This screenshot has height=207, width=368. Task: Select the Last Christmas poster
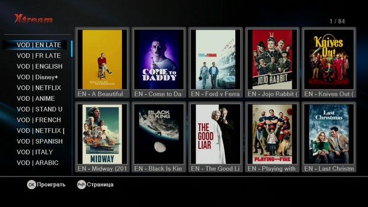tap(329, 134)
